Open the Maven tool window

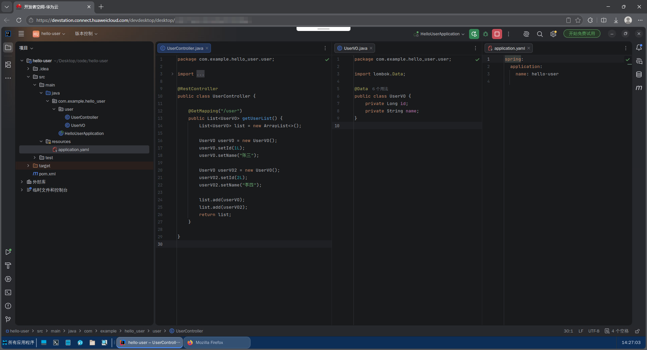click(639, 88)
